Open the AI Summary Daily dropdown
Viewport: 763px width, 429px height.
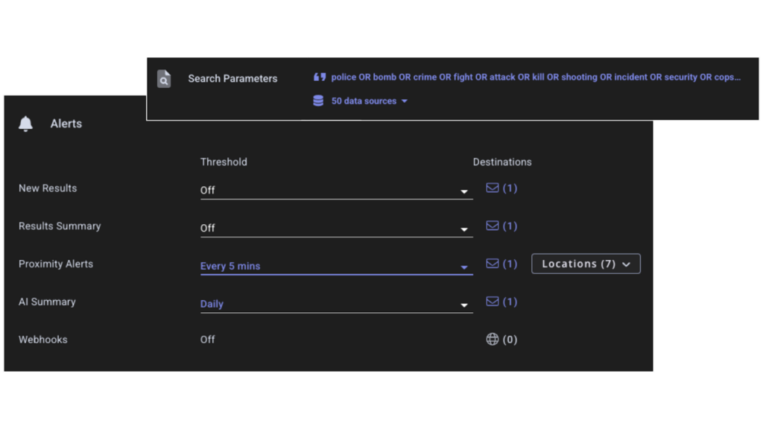pos(336,304)
